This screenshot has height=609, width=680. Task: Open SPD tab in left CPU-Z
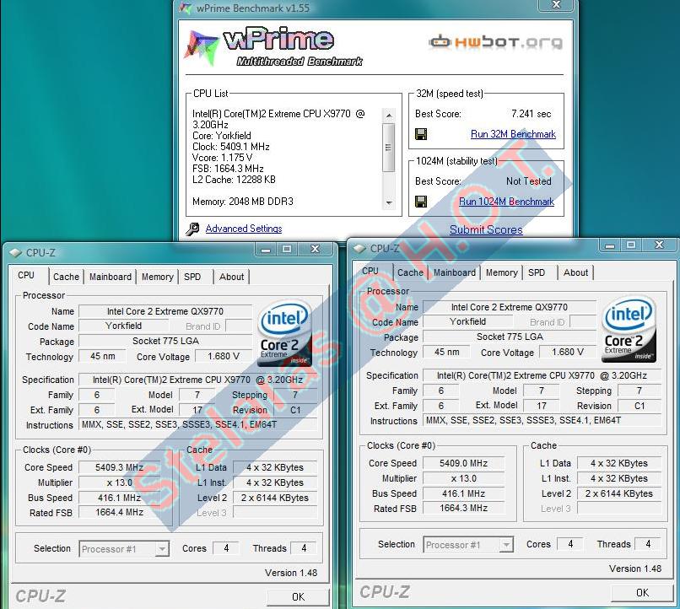(x=192, y=277)
